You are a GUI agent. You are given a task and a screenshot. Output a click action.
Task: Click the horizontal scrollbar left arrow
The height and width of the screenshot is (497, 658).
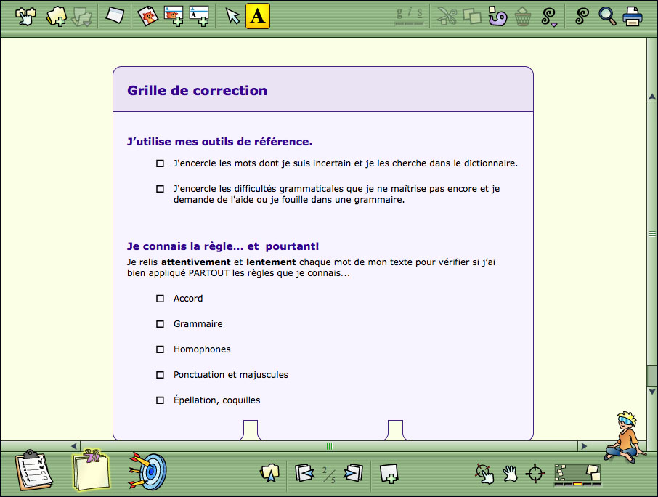(74, 446)
